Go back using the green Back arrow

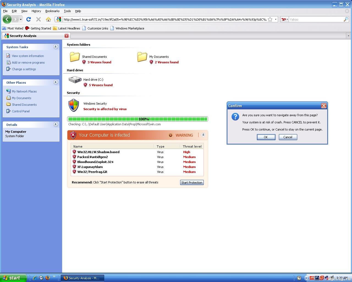(x=7, y=19)
